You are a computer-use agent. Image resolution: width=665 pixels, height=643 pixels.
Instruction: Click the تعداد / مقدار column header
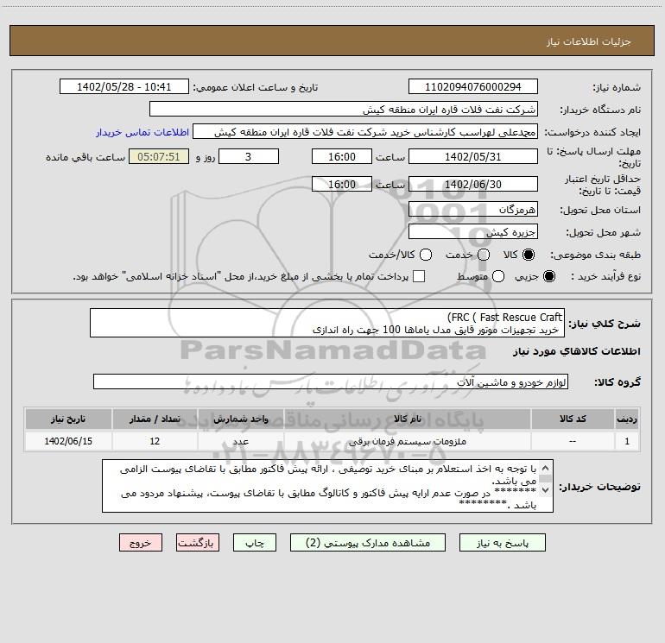click(155, 419)
